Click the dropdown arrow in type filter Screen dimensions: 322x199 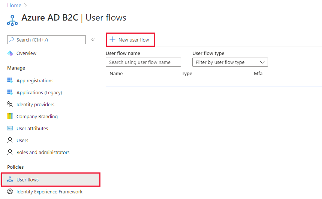[262, 62]
